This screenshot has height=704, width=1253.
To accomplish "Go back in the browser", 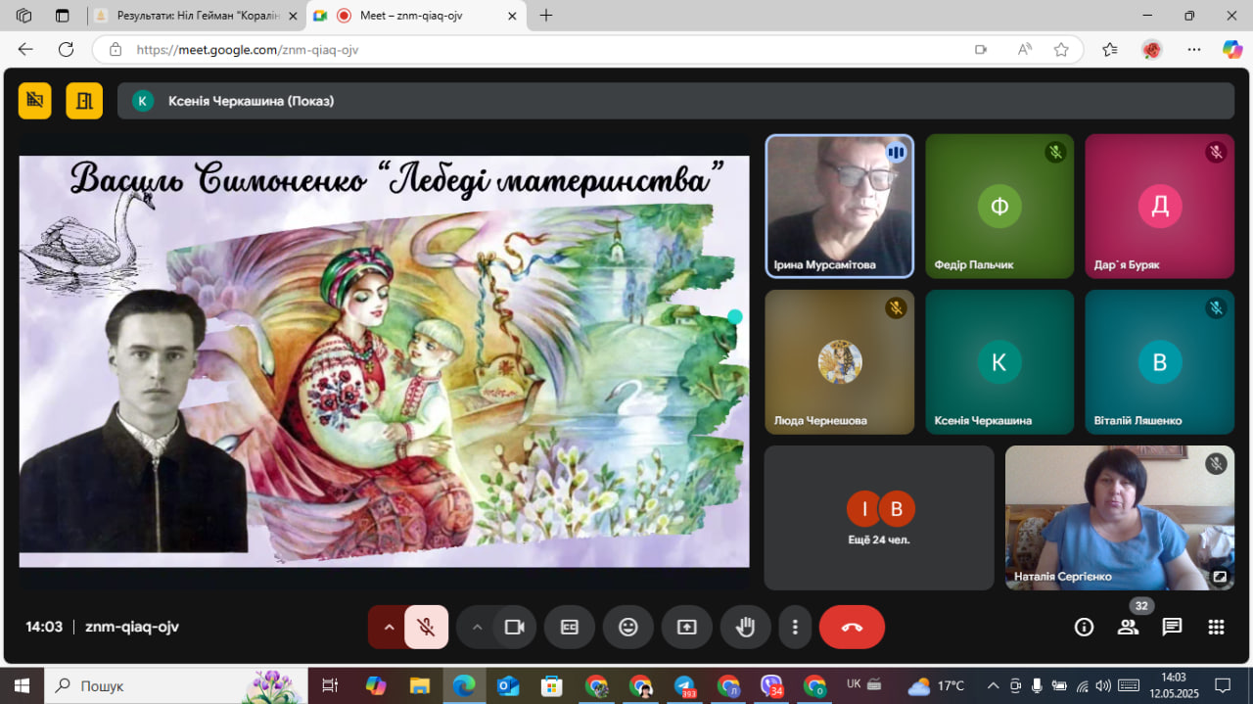I will pyautogui.click(x=25, y=49).
